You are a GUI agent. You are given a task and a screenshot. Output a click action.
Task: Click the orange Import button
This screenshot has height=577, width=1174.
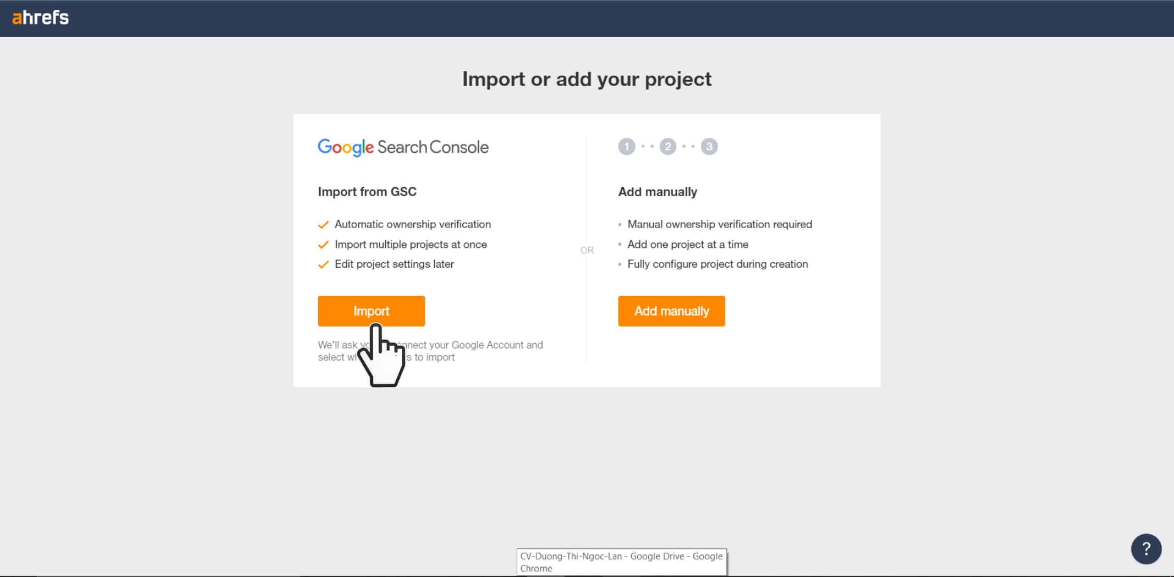(371, 311)
